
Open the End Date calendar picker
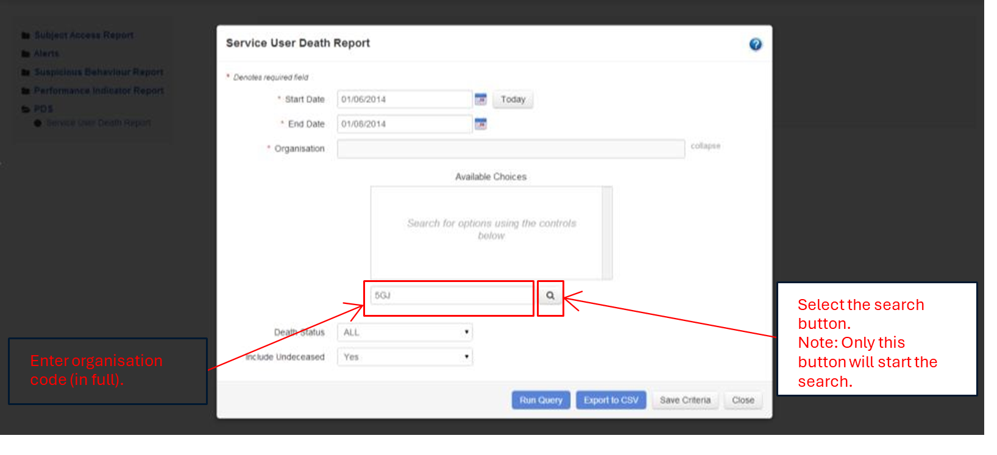point(480,124)
